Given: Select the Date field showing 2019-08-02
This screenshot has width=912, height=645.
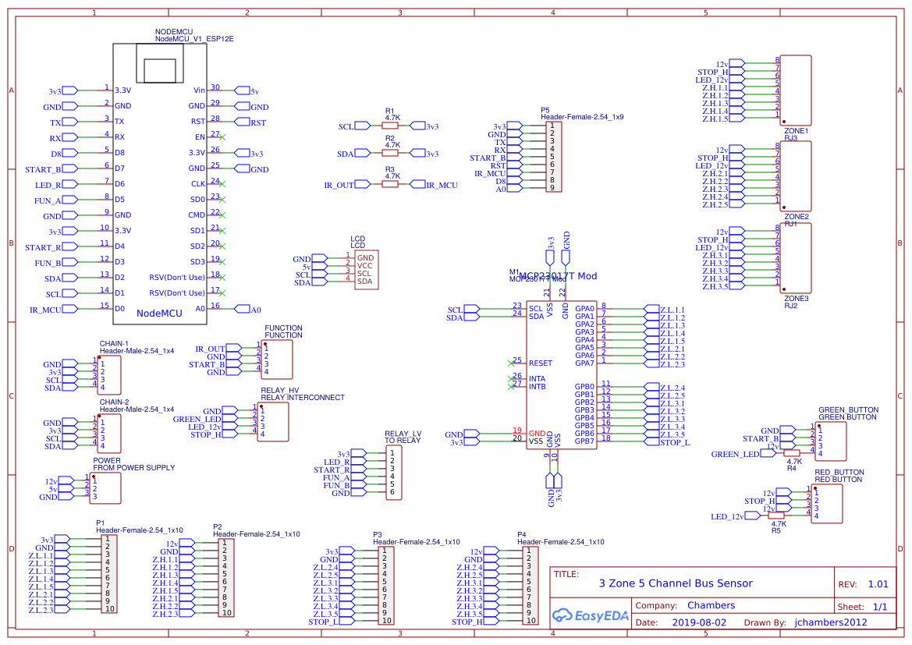Looking at the screenshot, I should pos(699,622).
